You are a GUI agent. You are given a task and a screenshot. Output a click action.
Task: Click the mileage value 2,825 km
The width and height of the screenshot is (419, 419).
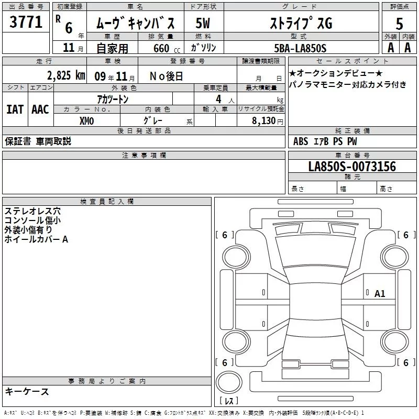pos(67,75)
